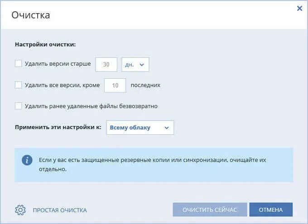308x224 pixels.
Task: Click the 'Удалить версии старше' label text
Action: click(58, 64)
